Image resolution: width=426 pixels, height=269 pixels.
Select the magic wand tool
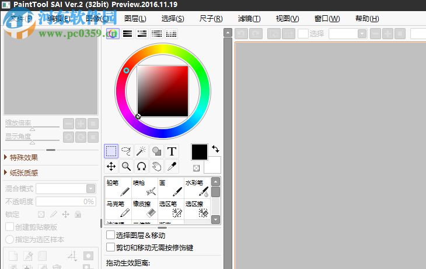point(141,151)
